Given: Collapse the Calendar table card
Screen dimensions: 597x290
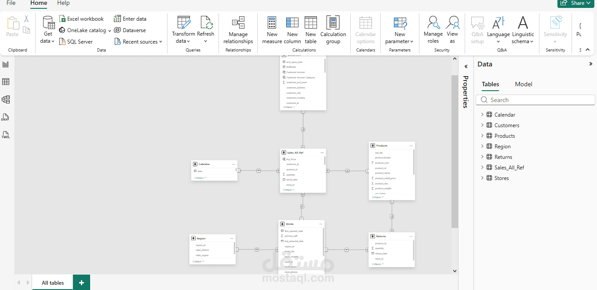Looking at the screenshot, I should (200, 178).
